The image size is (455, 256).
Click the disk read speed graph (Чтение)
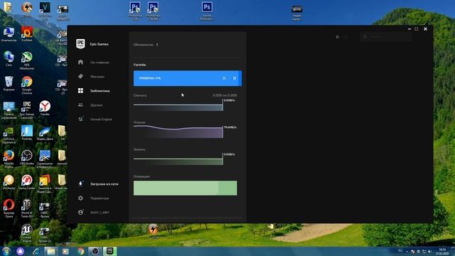click(x=178, y=132)
